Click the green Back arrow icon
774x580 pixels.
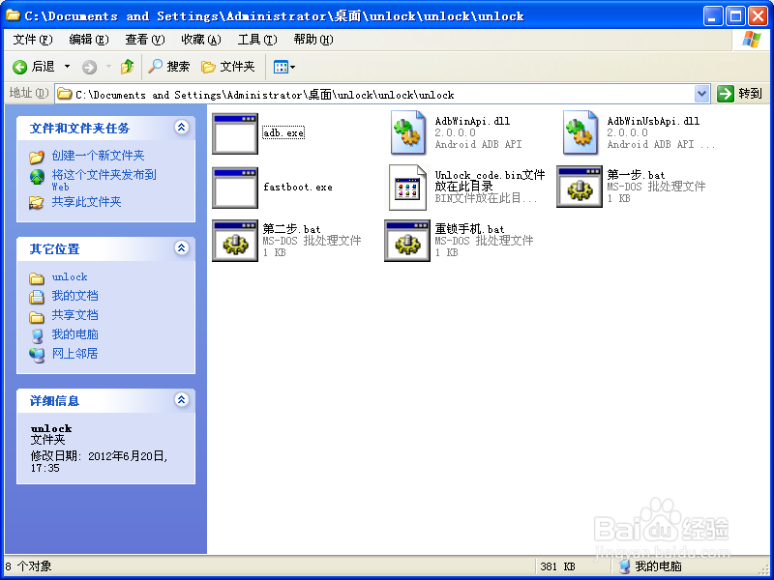19,67
